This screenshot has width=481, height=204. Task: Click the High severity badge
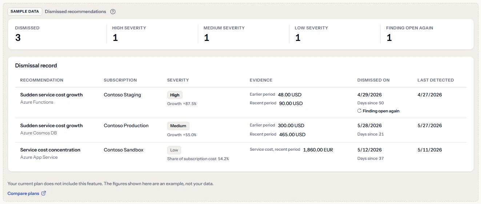click(x=175, y=95)
